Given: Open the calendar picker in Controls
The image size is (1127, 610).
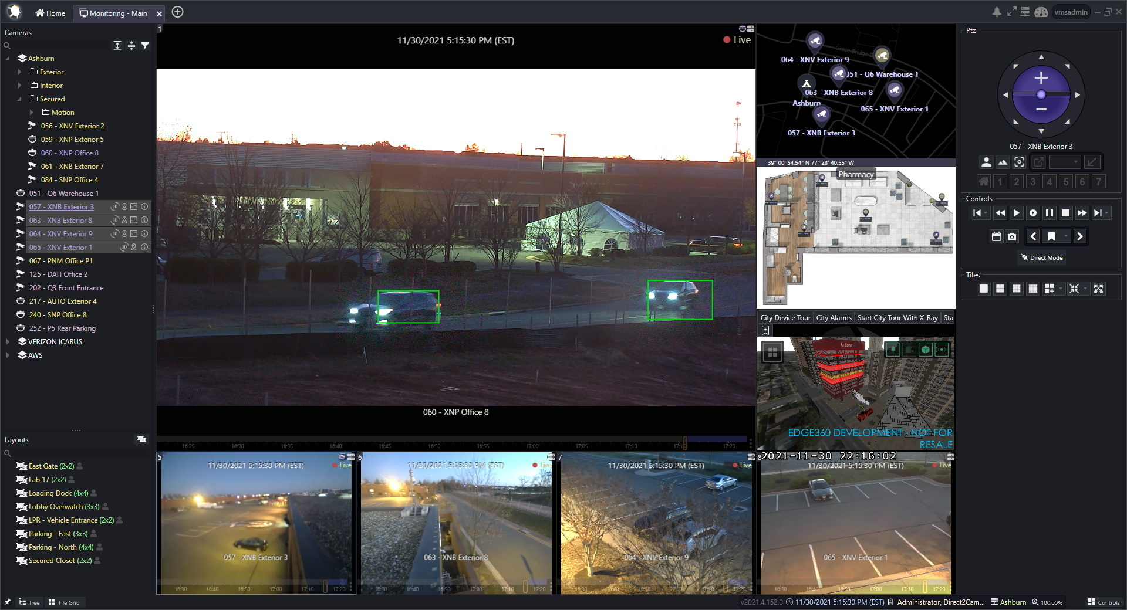Looking at the screenshot, I should (x=996, y=236).
